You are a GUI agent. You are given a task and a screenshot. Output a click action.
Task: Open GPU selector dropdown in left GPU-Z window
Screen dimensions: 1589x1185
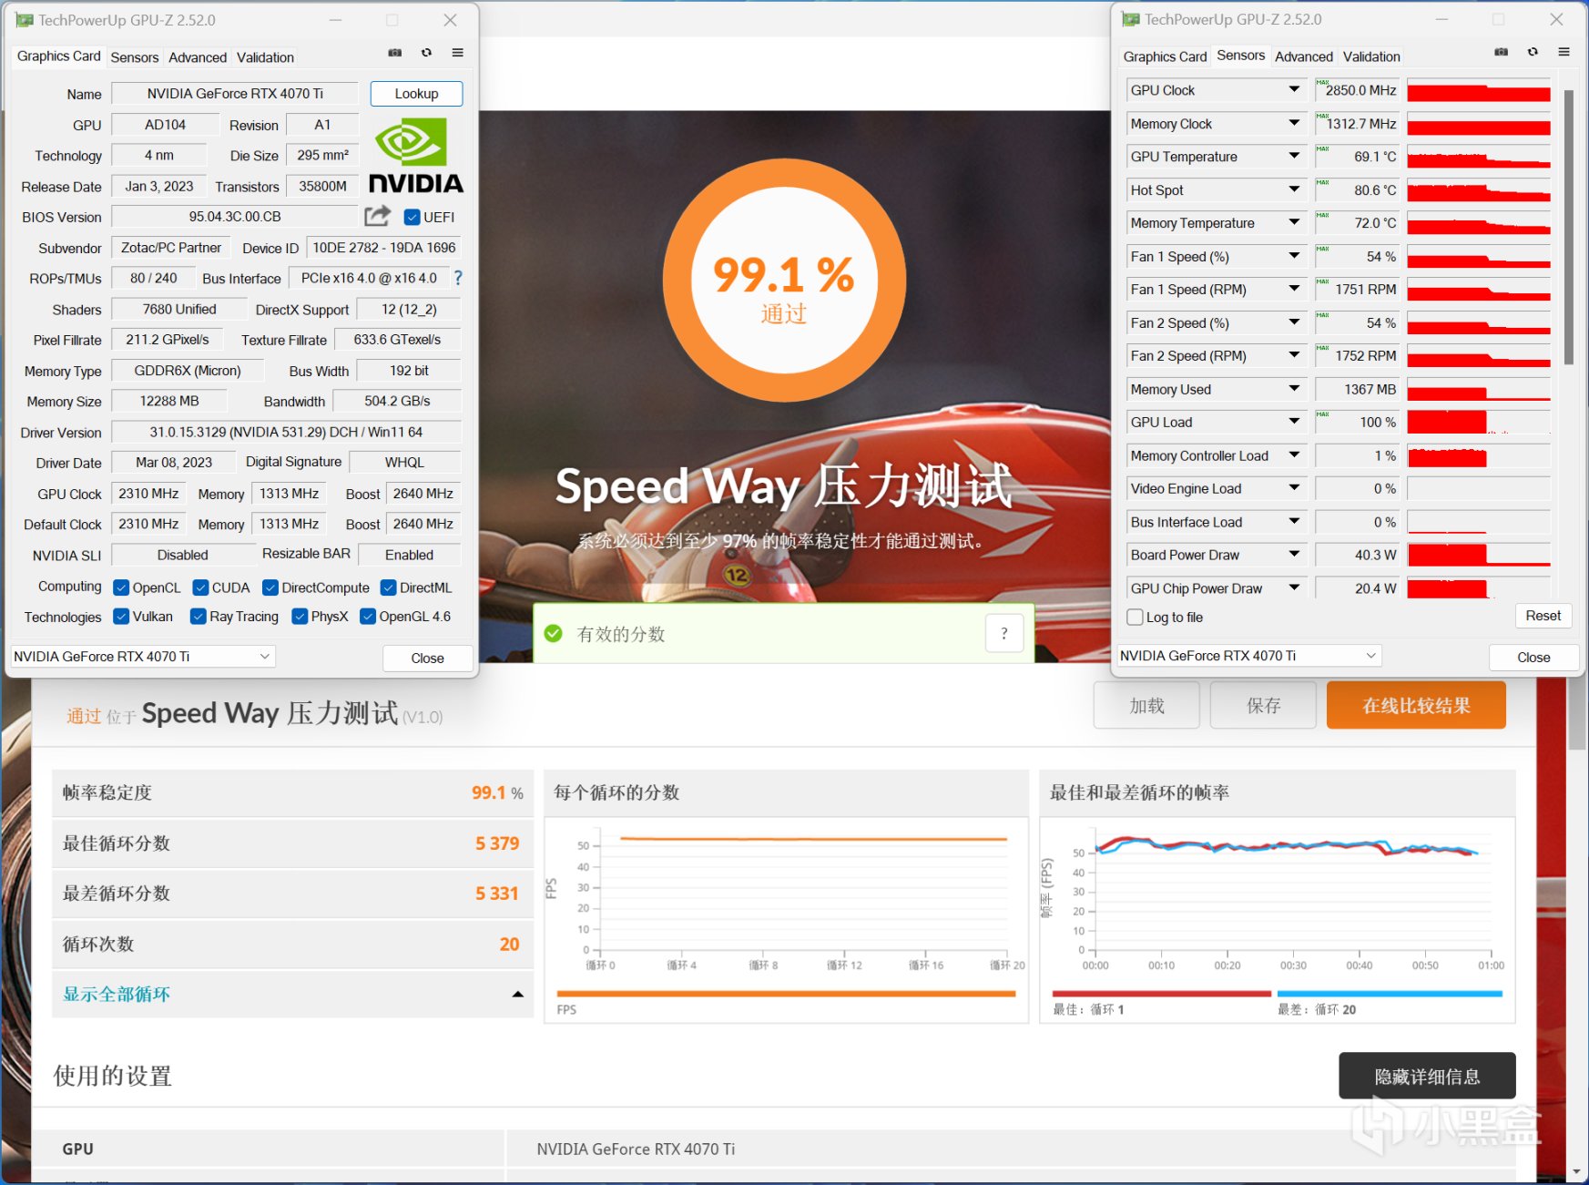[x=142, y=657]
